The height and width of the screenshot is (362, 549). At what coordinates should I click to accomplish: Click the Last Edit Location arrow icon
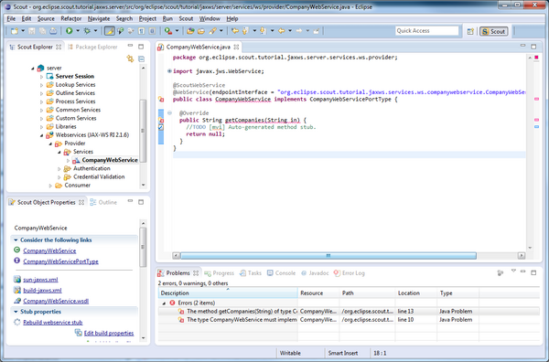coord(235,31)
